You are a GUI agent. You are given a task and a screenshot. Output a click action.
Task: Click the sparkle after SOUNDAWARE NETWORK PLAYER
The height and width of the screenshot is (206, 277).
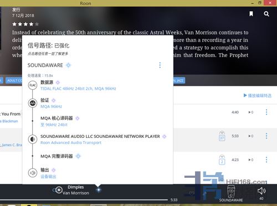point(164,136)
